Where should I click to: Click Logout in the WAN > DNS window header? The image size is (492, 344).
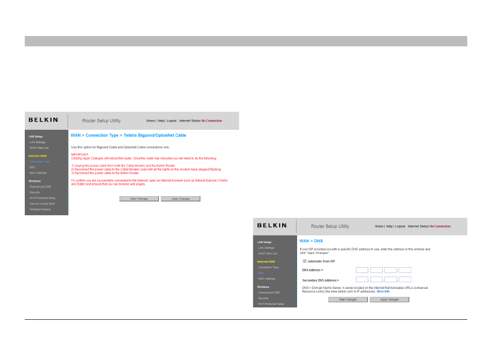[x=400, y=226]
